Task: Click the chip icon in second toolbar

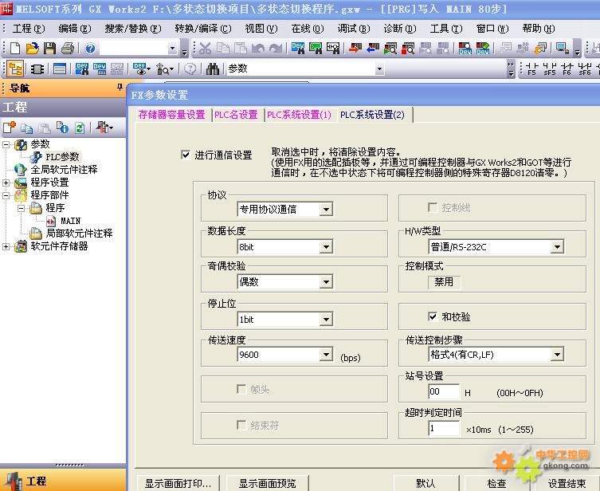Action: pos(37,69)
